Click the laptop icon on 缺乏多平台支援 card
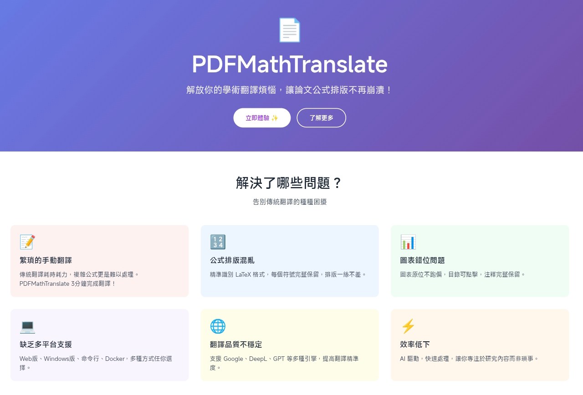The image size is (583, 395). click(27, 326)
